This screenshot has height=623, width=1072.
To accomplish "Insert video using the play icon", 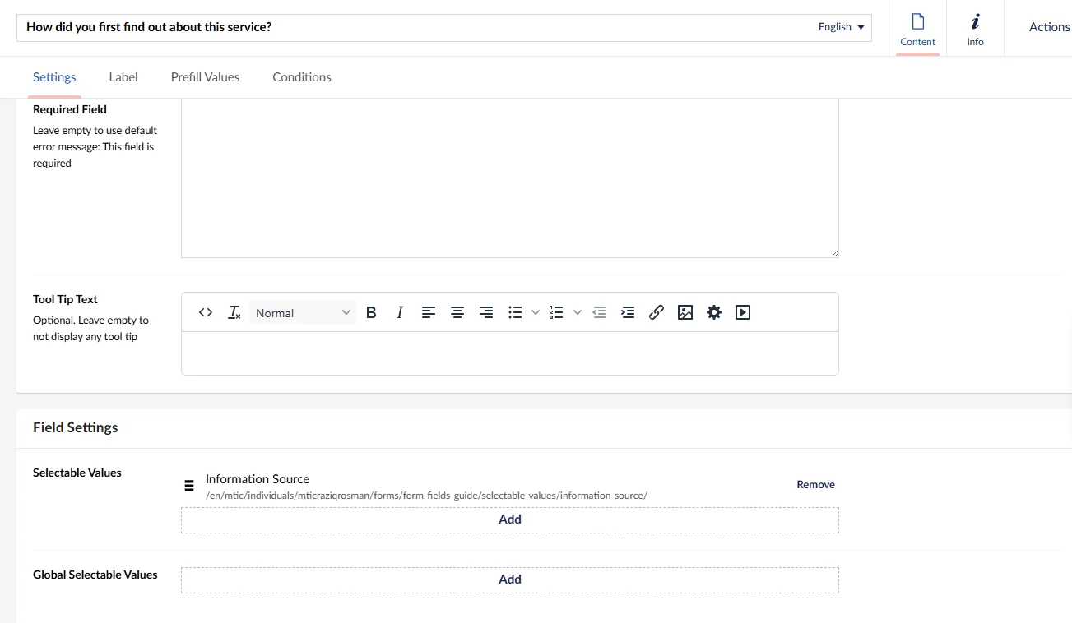I will pos(743,312).
